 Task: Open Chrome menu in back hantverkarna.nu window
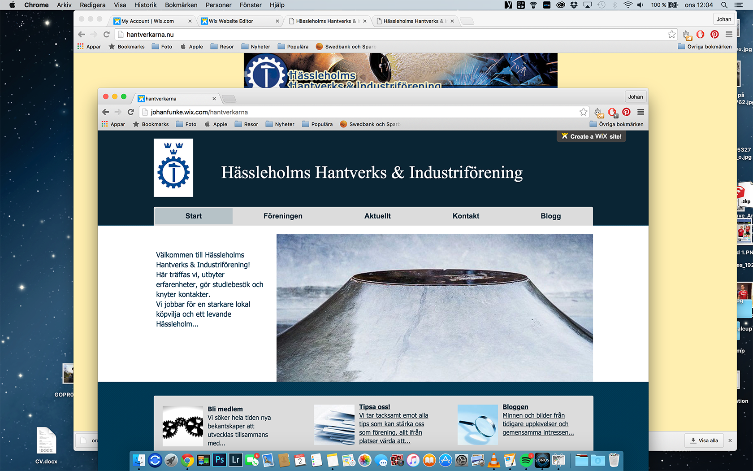coord(729,35)
